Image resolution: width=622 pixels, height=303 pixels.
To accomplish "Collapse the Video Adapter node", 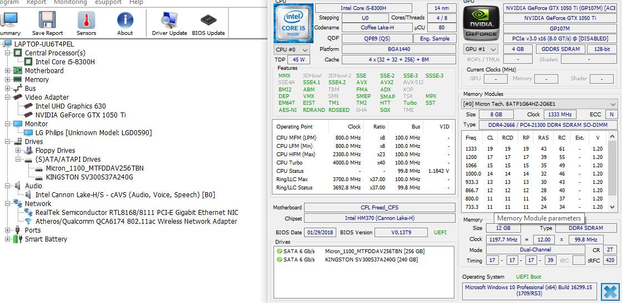I will point(7,97).
